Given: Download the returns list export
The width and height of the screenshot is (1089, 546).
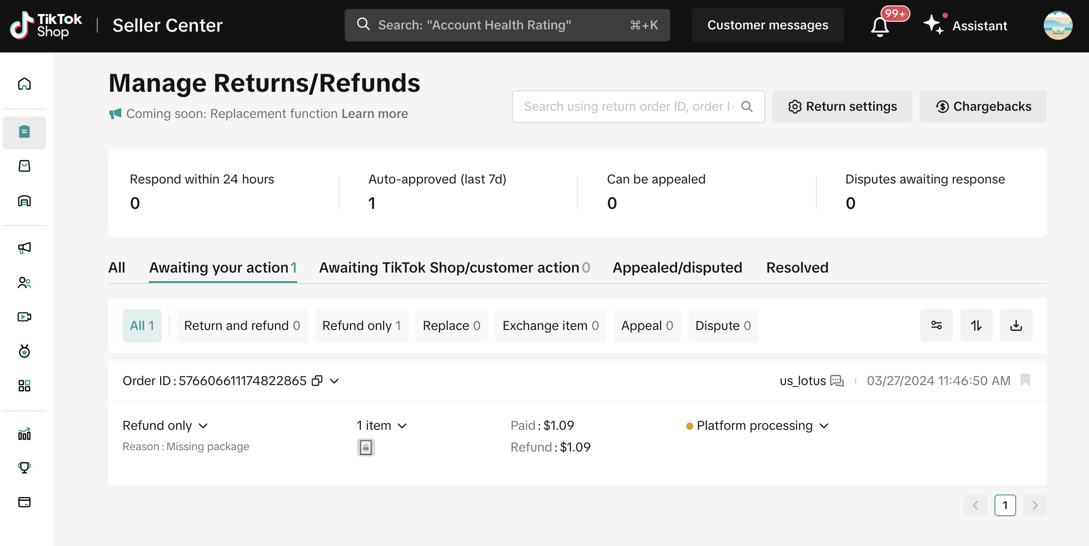Looking at the screenshot, I should tap(1016, 325).
